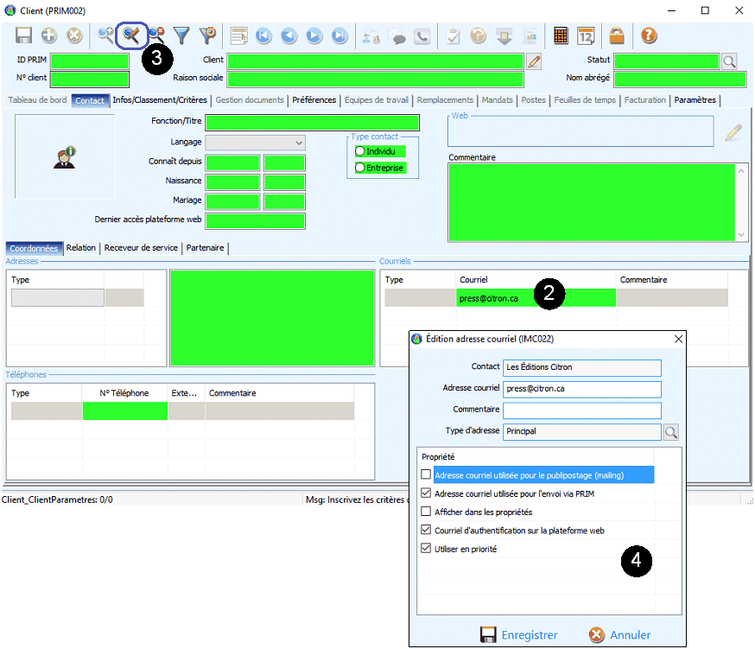
Task: Click the blue funnel filter icon
Action: pos(181,35)
